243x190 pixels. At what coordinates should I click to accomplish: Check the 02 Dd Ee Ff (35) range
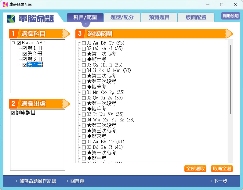[x=84, y=48]
